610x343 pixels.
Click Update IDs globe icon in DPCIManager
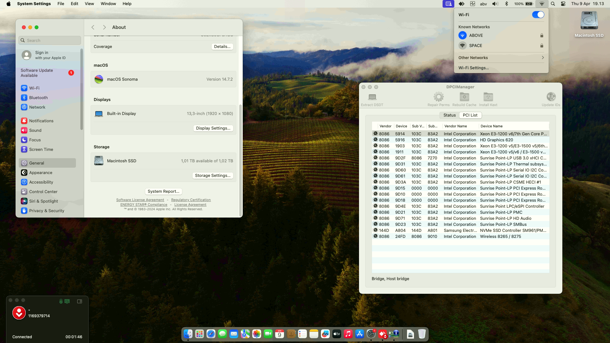(x=551, y=97)
